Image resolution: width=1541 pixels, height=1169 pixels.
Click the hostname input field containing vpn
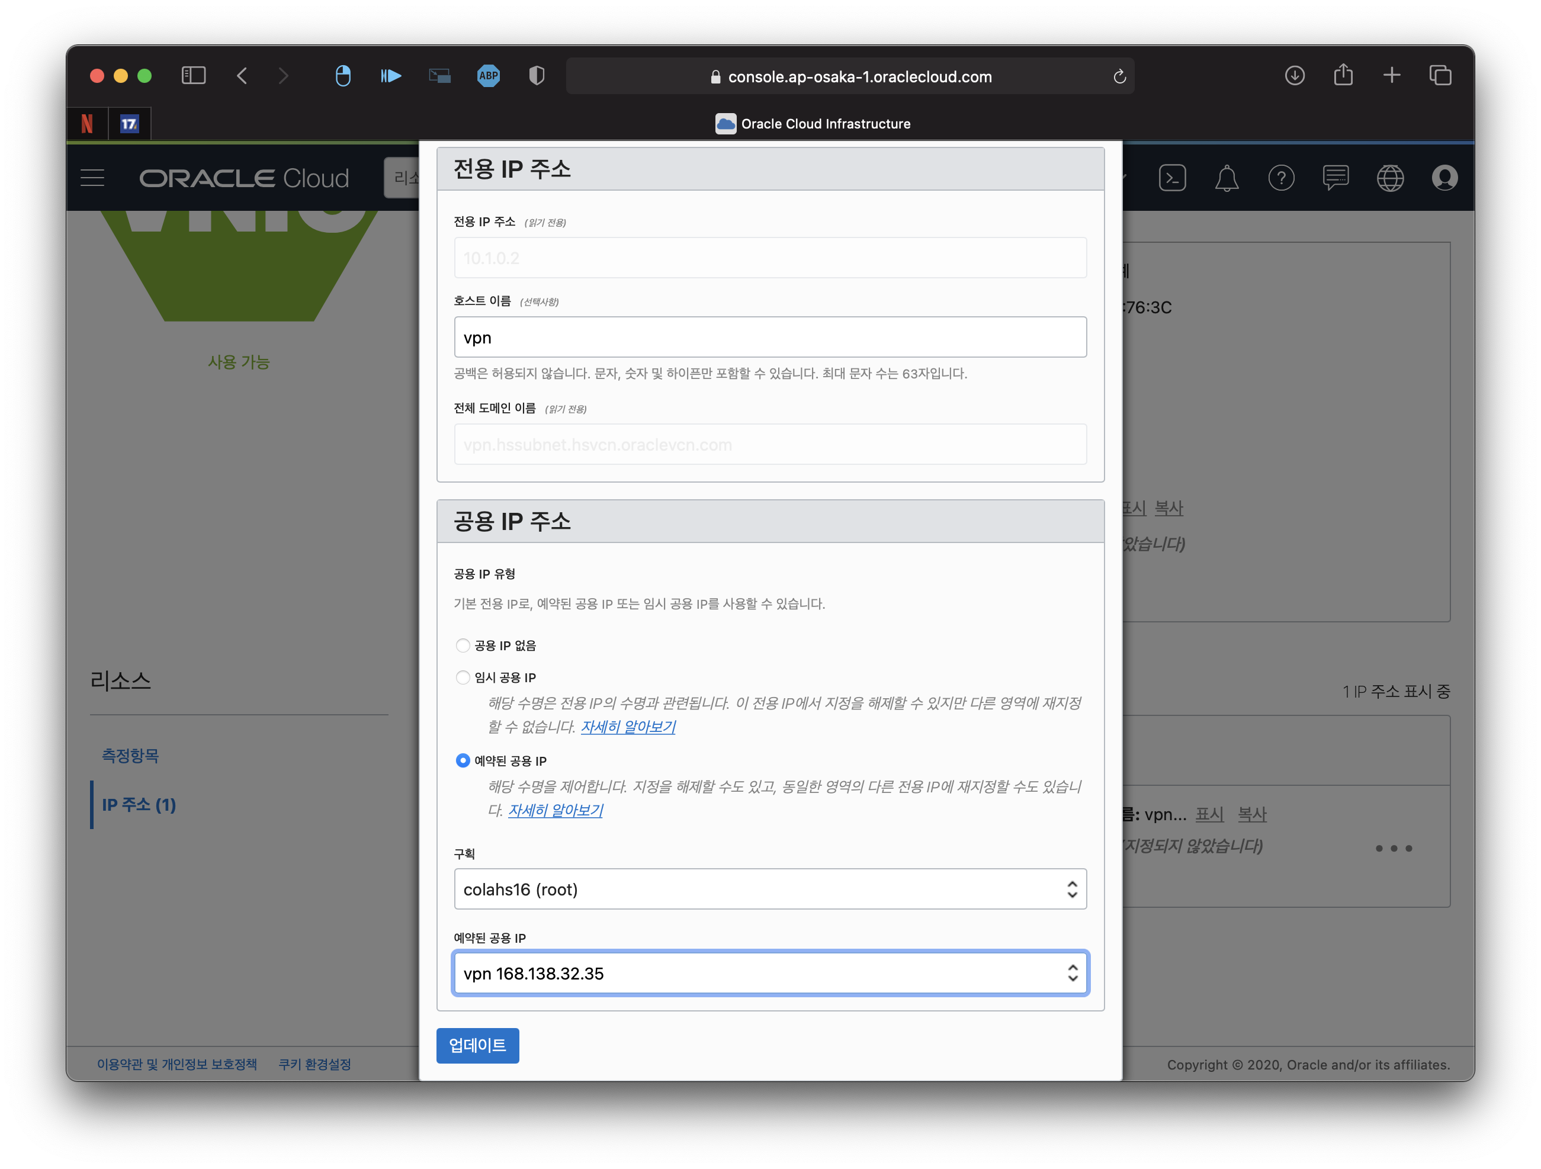[x=770, y=337]
